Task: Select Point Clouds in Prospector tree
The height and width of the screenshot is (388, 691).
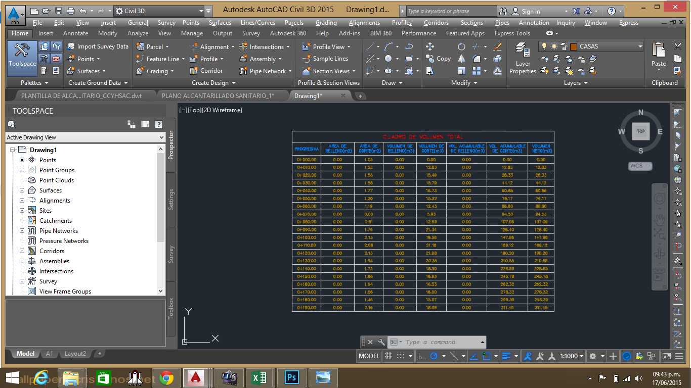Action: [x=57, y=180]
